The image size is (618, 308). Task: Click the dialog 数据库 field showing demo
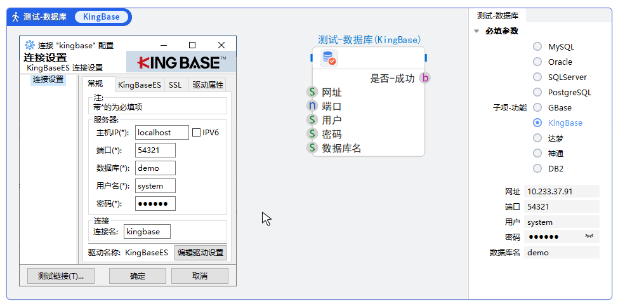(x=155, y=168)
